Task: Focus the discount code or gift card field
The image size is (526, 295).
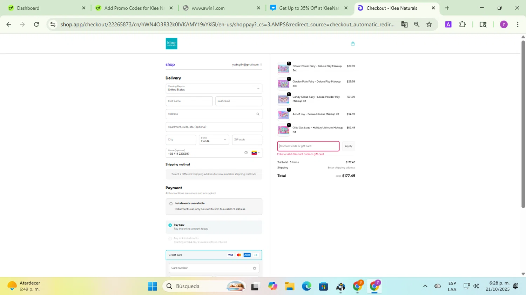Action: coord(308,146)
